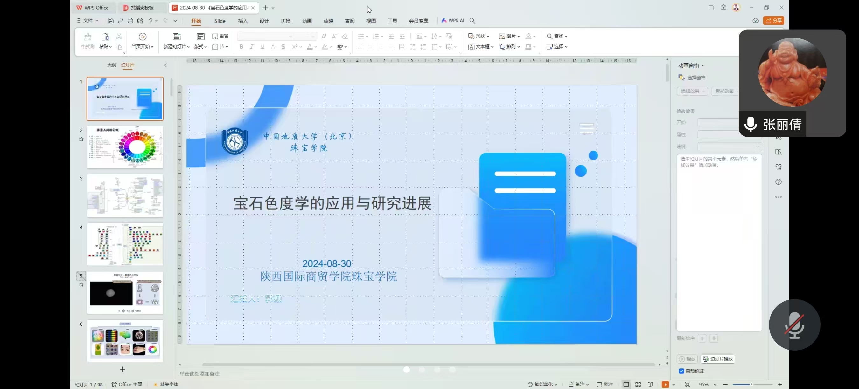Switch to Reading view icon
The height and width of the screenshot is (389, 859).
[650, 384]
